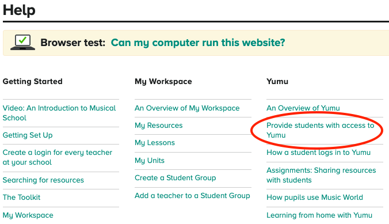Open How pupils use Music World
This screenshot has height=224, width=389.
point(315,198)
